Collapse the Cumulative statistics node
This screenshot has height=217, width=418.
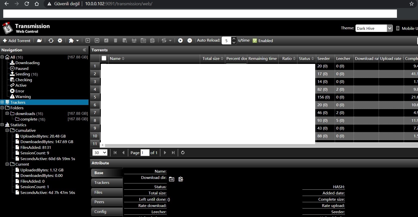tap(7, 130)
